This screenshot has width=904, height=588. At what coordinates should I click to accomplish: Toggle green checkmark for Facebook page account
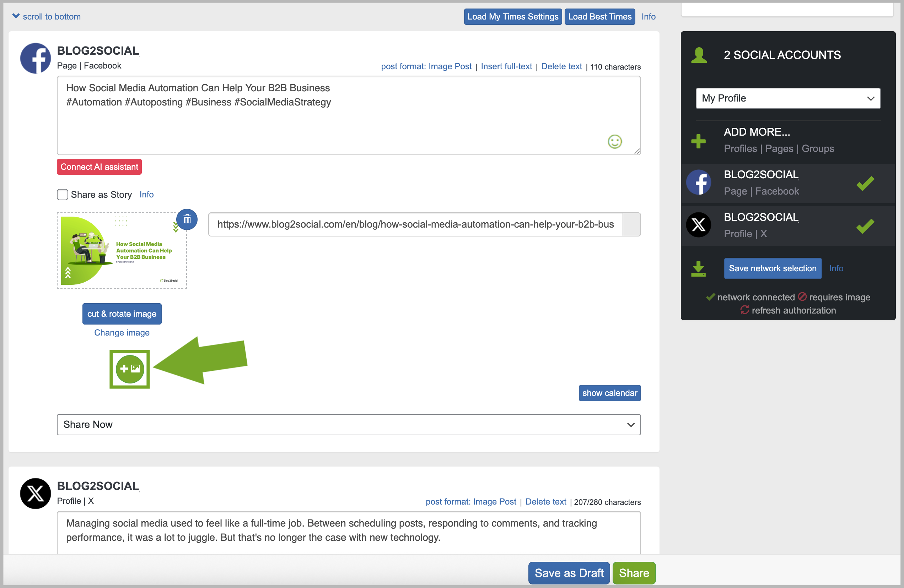[x=865, y=183]
